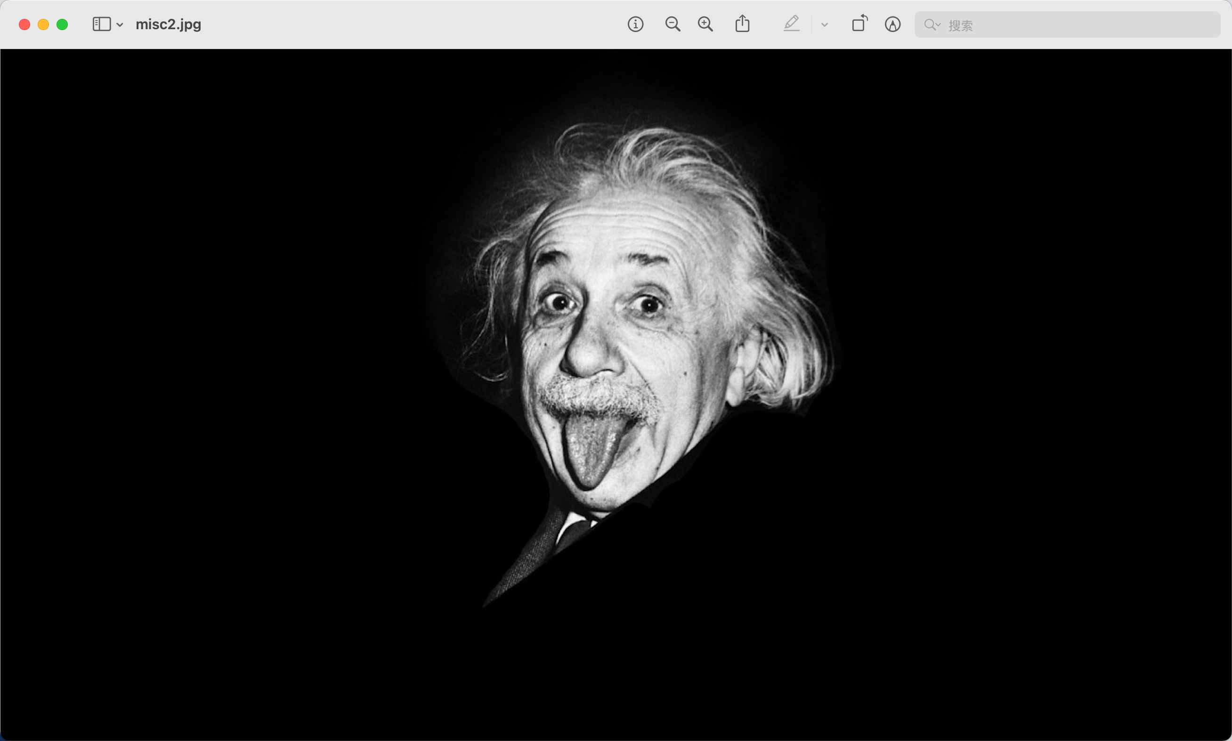1232x741 pixels.
Task: Expand the sidebar view options chevron
Action: coord(120,24)
